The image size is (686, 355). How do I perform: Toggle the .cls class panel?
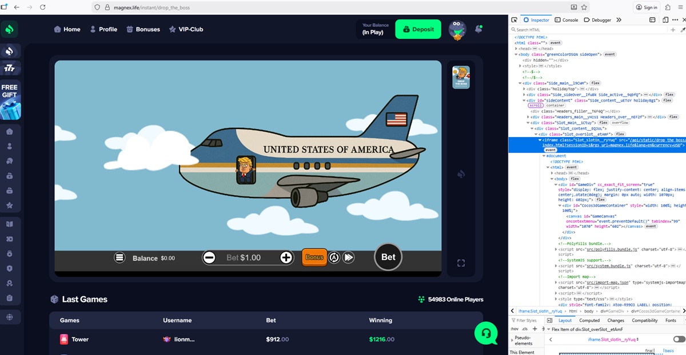(524, 329)
